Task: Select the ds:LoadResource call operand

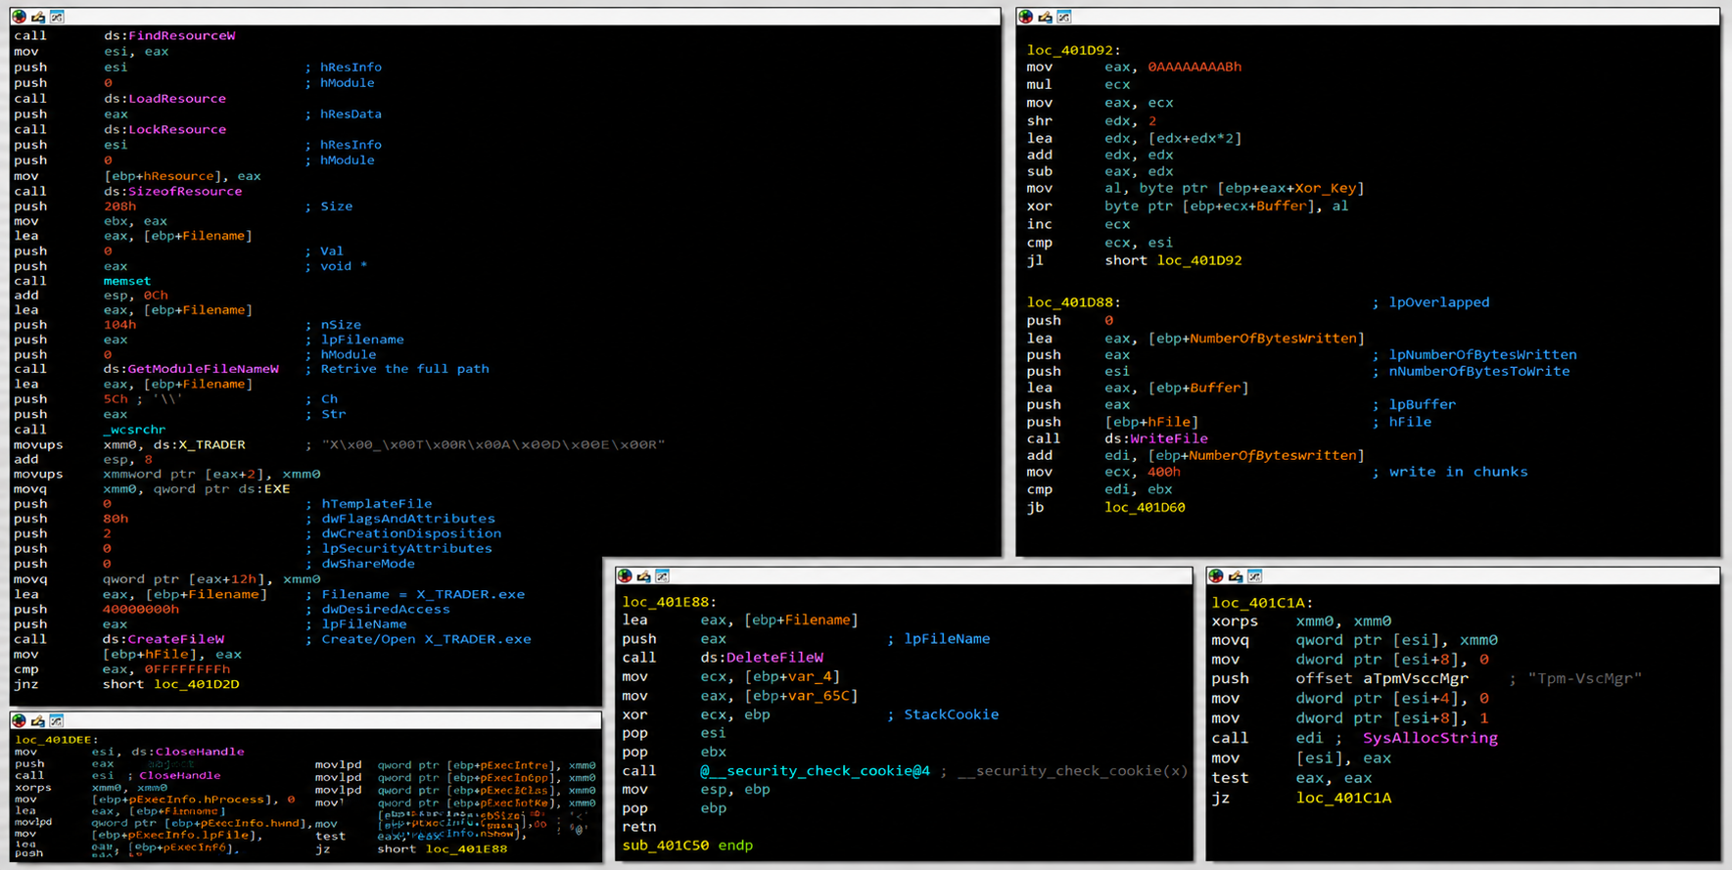Action: point(164,98)
